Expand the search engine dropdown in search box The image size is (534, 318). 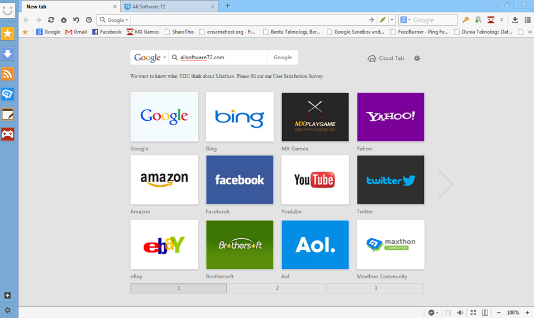404,20
